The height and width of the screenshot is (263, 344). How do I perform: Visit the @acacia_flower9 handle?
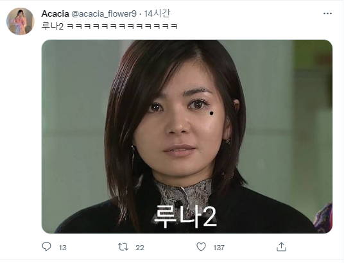pos(104,14)
